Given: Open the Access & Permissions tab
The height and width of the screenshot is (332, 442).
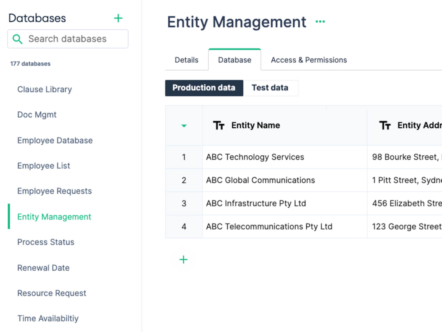Looking at the screenshot, I should (309, 60).
